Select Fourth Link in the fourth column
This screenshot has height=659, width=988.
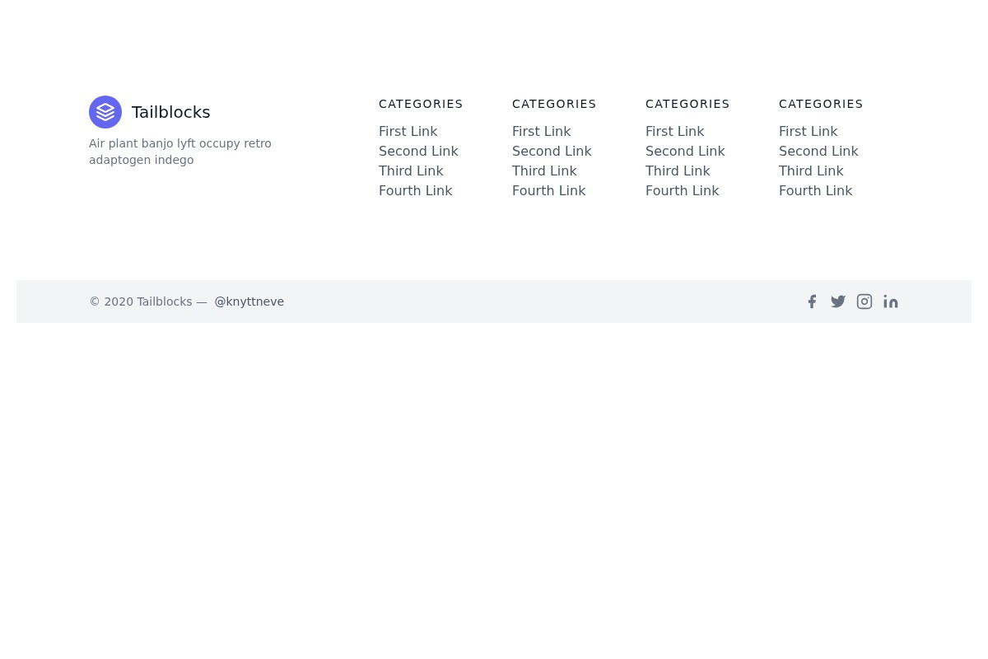(815, 190)
